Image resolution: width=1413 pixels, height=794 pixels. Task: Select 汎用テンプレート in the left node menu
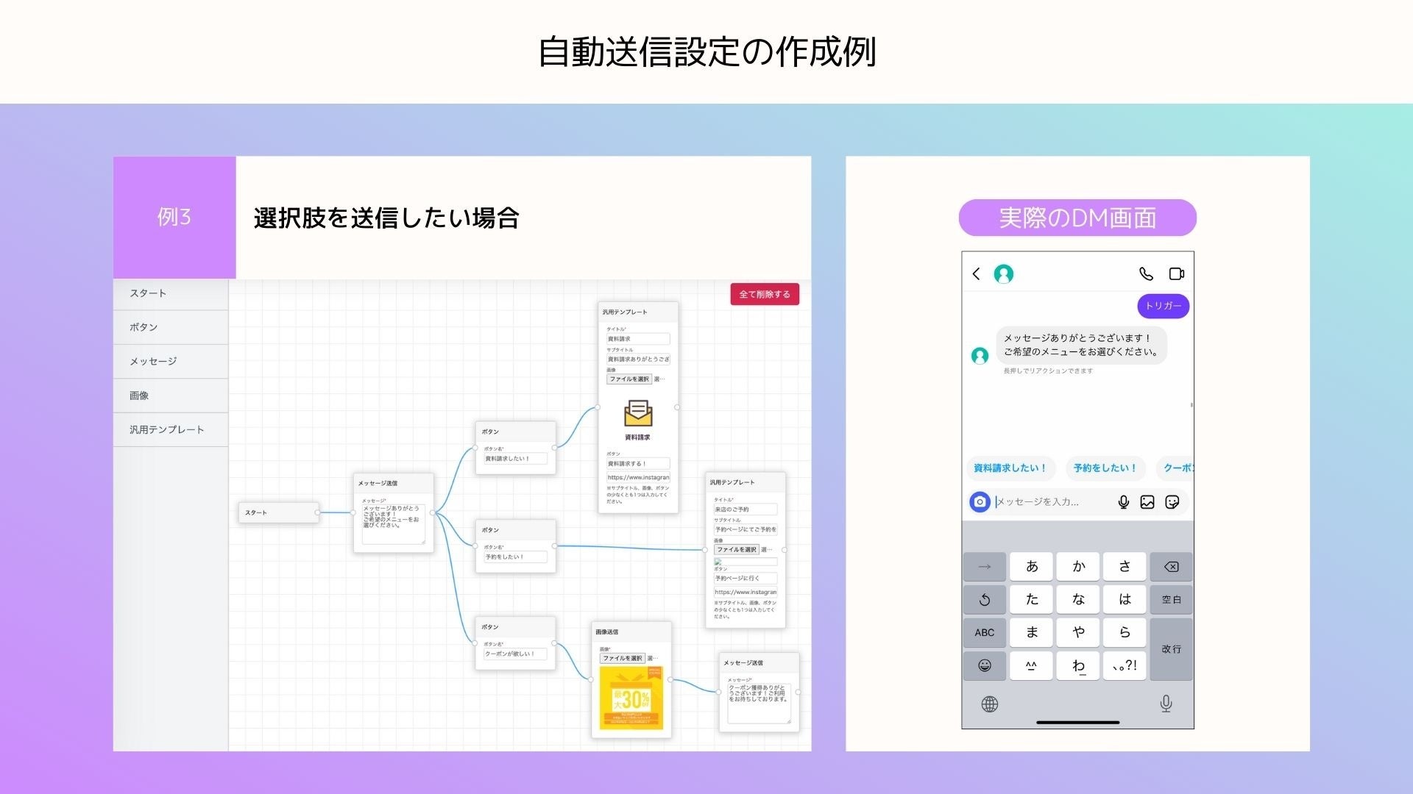pyautogui.click(x=166, y=429)
